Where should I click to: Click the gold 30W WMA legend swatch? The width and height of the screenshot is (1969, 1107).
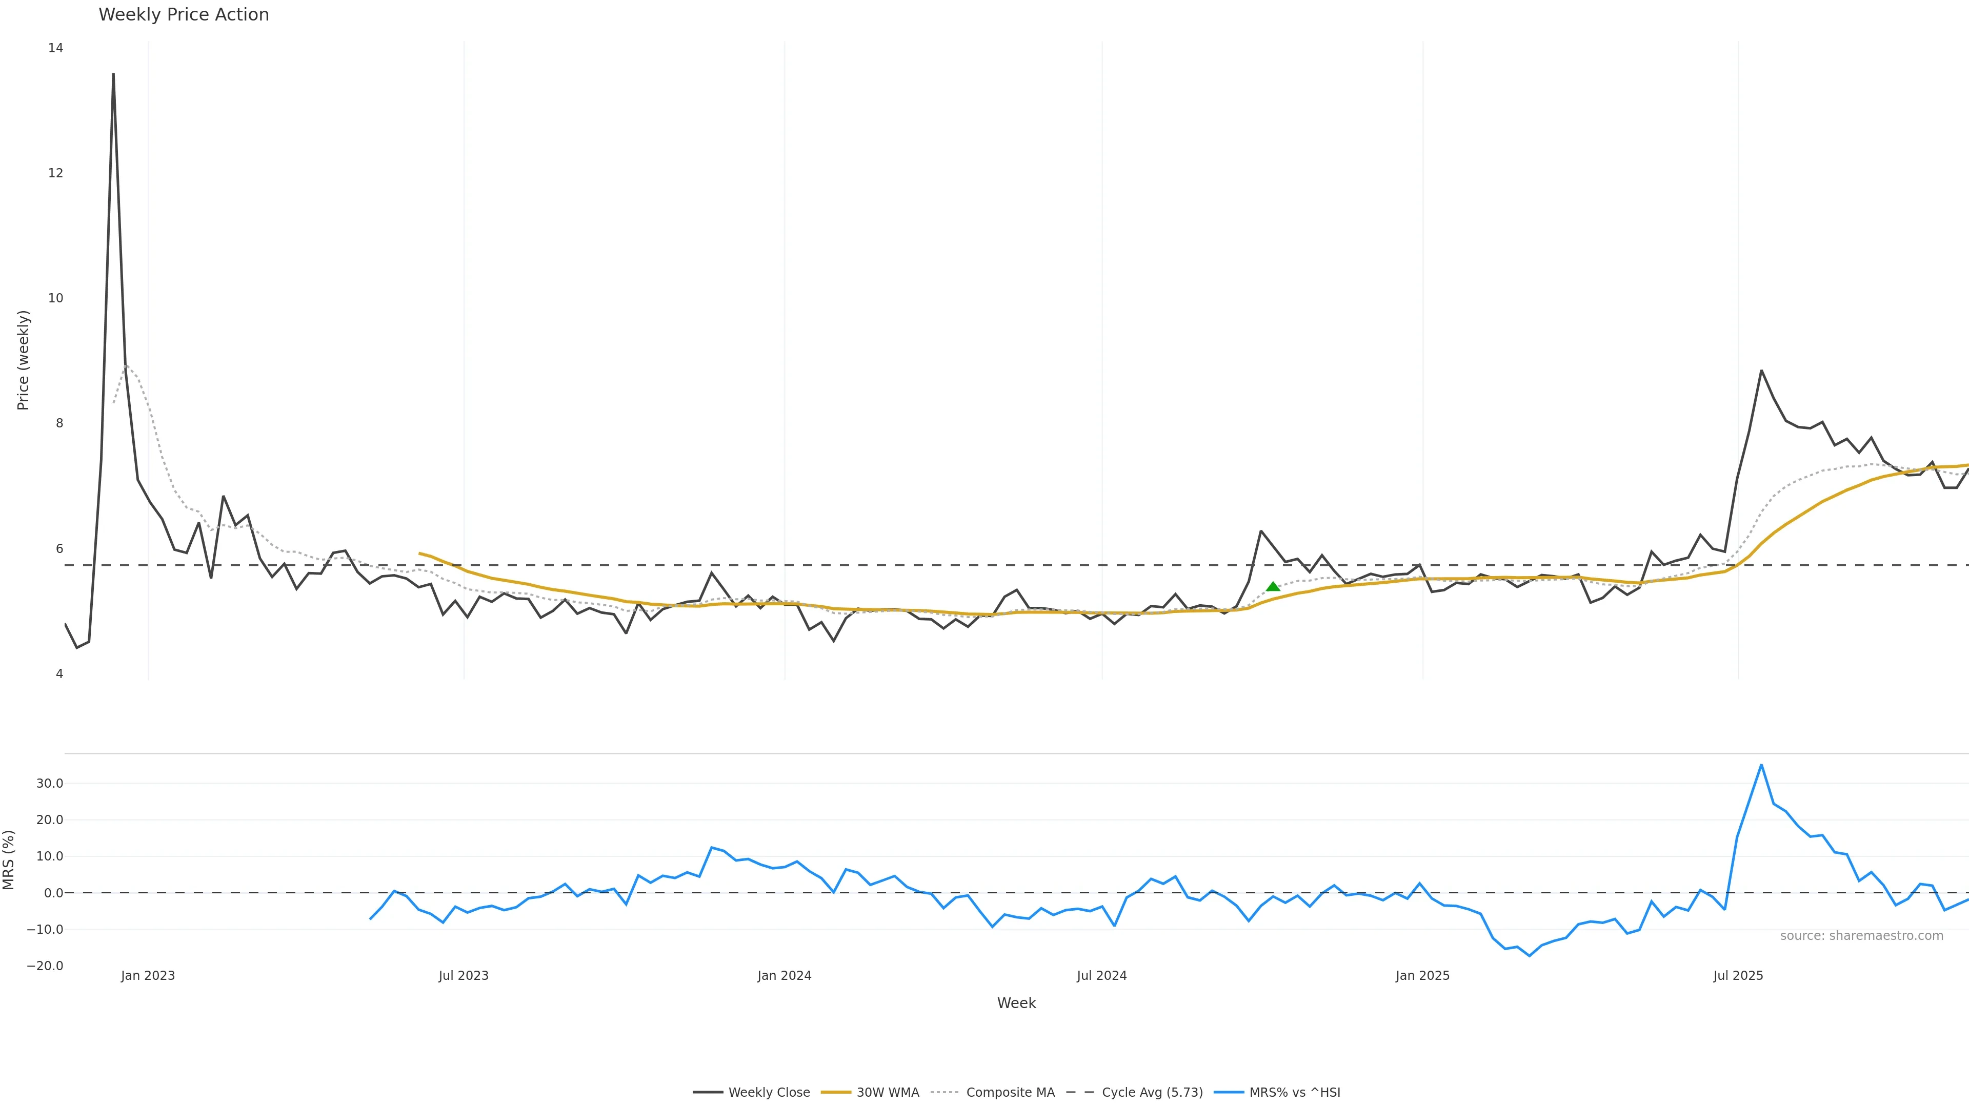tap(835, 1093)
